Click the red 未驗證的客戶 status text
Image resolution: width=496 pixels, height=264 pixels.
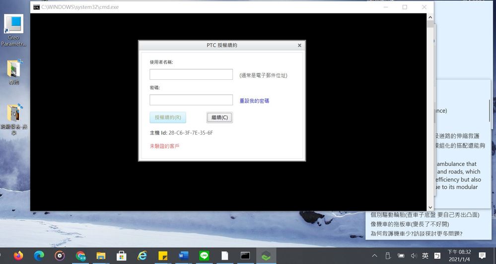(164, 146)
